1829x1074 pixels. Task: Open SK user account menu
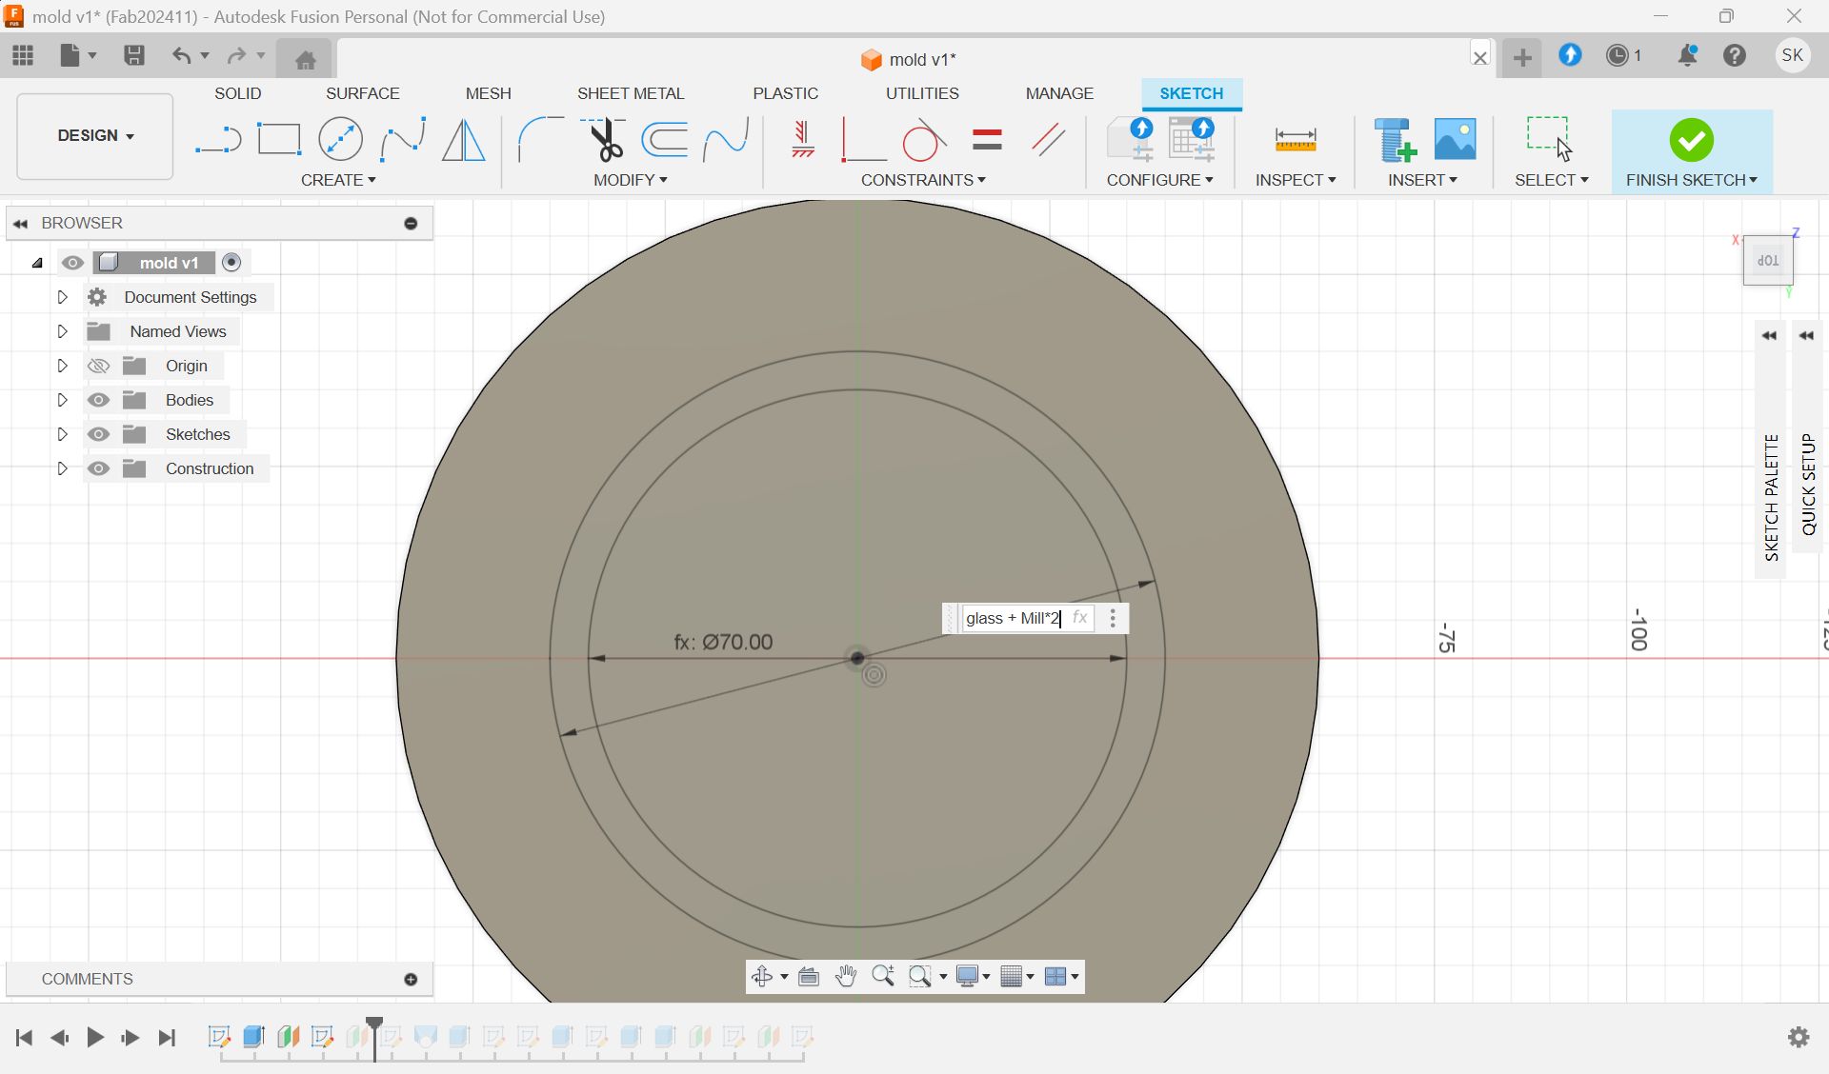click(1792, 55)
